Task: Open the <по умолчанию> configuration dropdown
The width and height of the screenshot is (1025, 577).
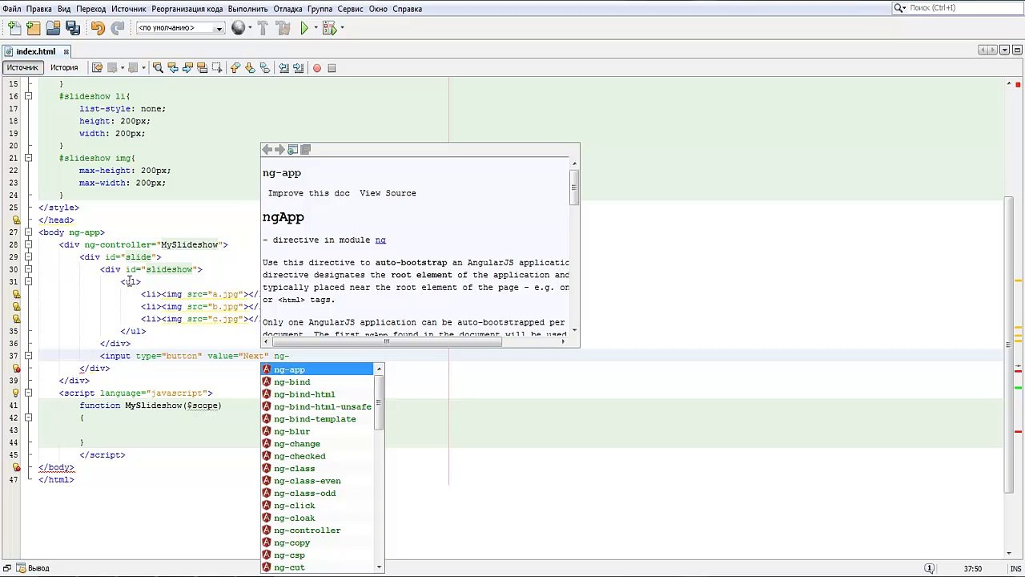Action: pos(180,28)
